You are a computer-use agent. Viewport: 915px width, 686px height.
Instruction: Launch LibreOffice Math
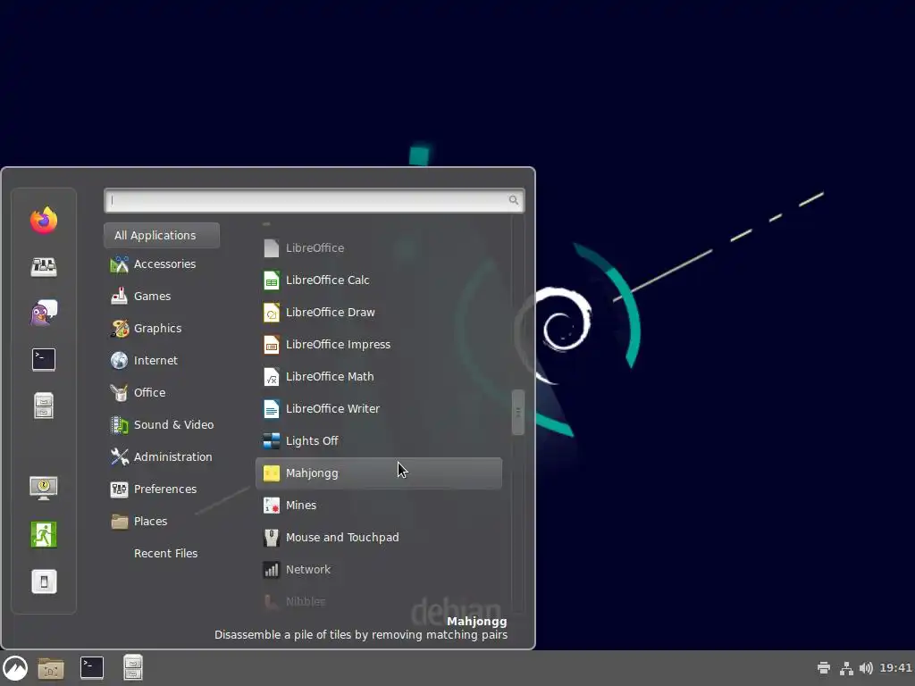tap(379, 376)
